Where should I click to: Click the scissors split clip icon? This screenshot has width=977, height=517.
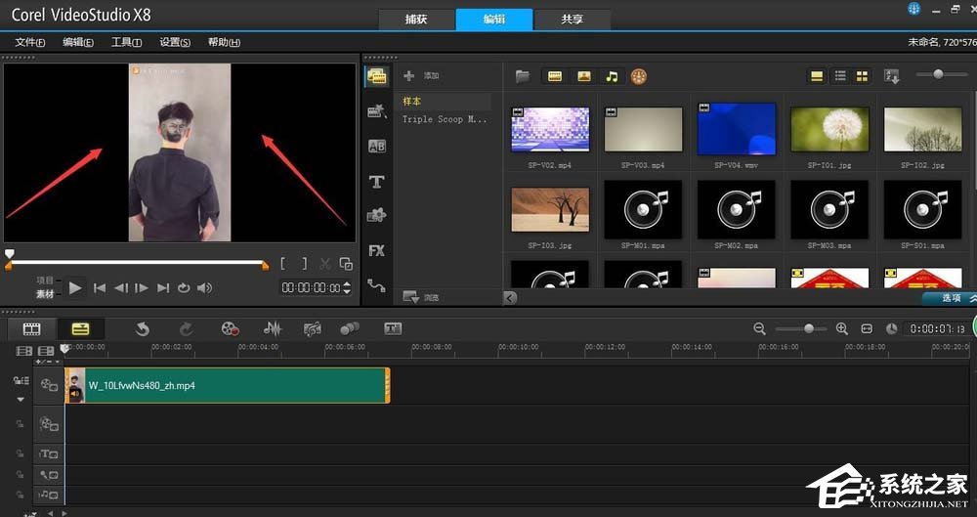326,264
